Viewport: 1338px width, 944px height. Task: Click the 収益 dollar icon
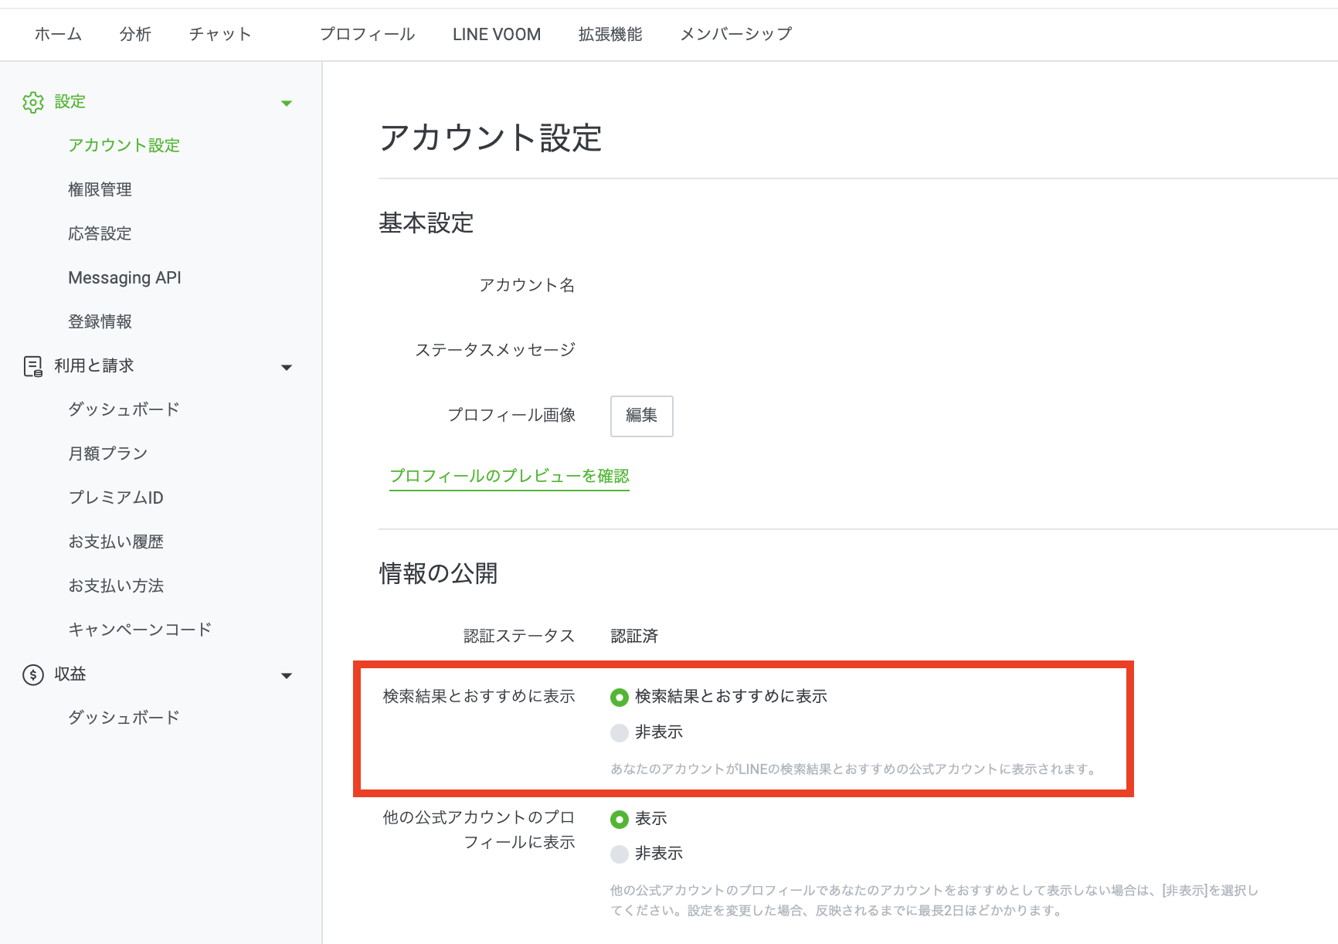[x=33, y=674]
